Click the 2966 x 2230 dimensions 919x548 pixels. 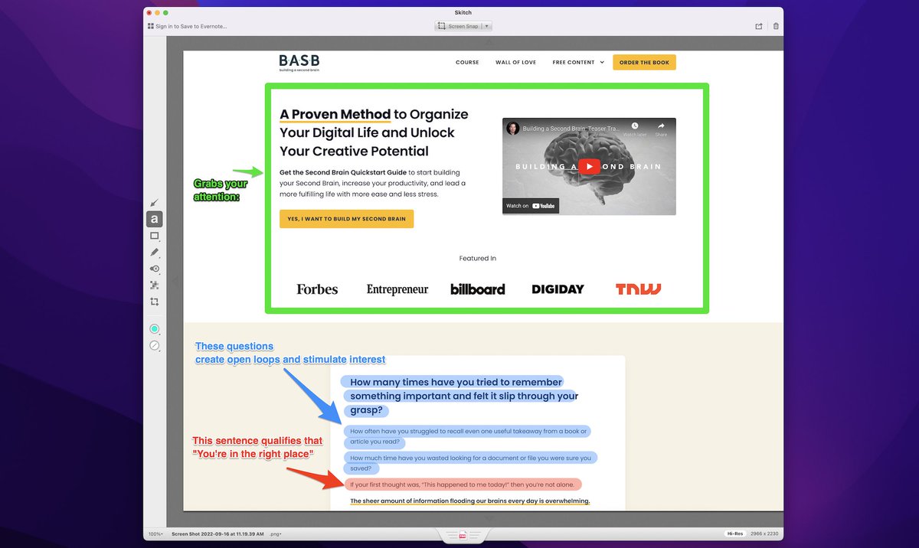coord(764,533)
